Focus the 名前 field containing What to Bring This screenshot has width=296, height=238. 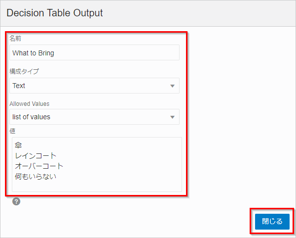(94, 53)
